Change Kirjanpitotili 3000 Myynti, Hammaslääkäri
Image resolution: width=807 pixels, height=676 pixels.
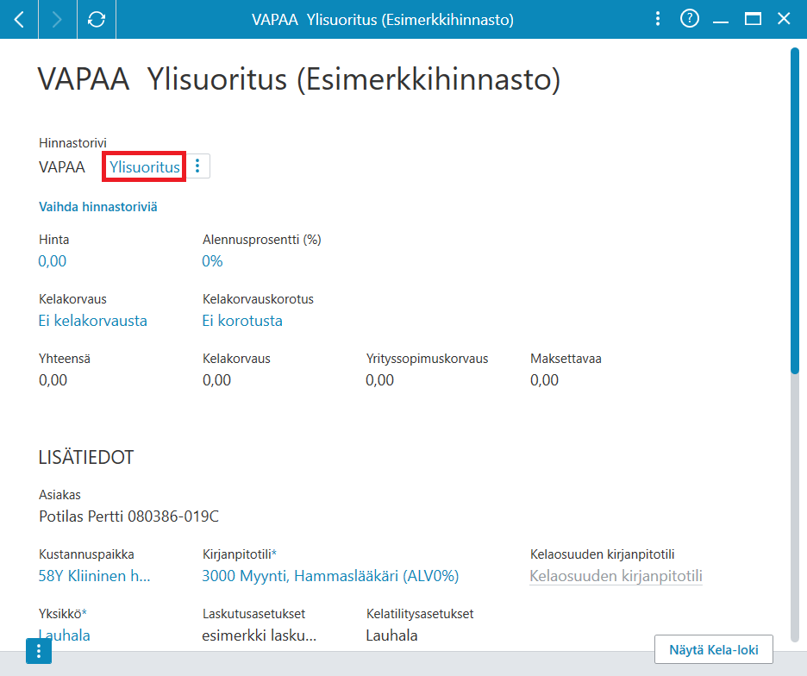point(330,576)
